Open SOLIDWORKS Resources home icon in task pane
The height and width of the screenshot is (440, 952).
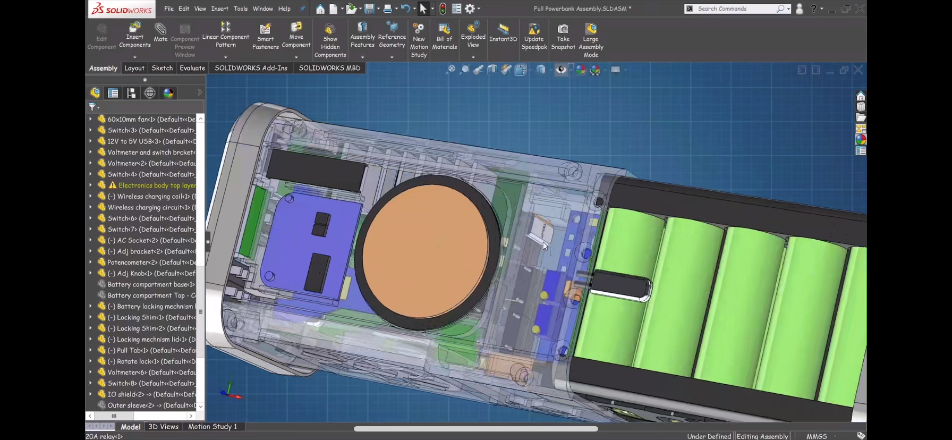pos(861,96)
